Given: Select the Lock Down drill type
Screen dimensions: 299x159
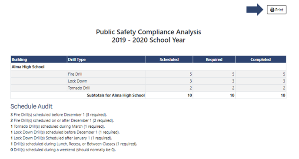Looking at the screenshot, I should 77,81.
